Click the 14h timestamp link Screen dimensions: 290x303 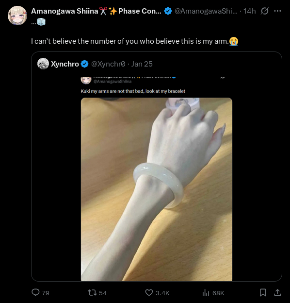[x=249, y=11]
